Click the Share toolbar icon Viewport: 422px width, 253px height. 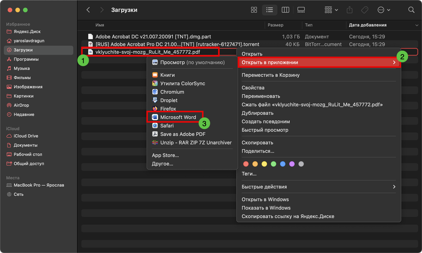(349, 10)
